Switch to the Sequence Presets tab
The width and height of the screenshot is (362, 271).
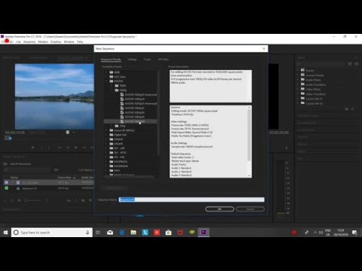111,59
